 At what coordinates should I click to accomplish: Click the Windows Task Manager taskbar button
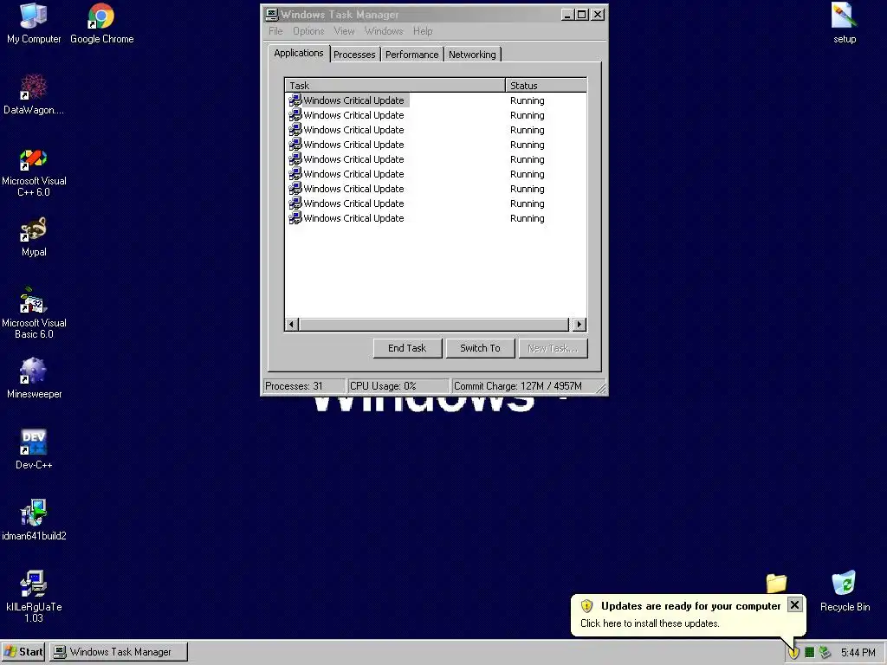point(118,652)
